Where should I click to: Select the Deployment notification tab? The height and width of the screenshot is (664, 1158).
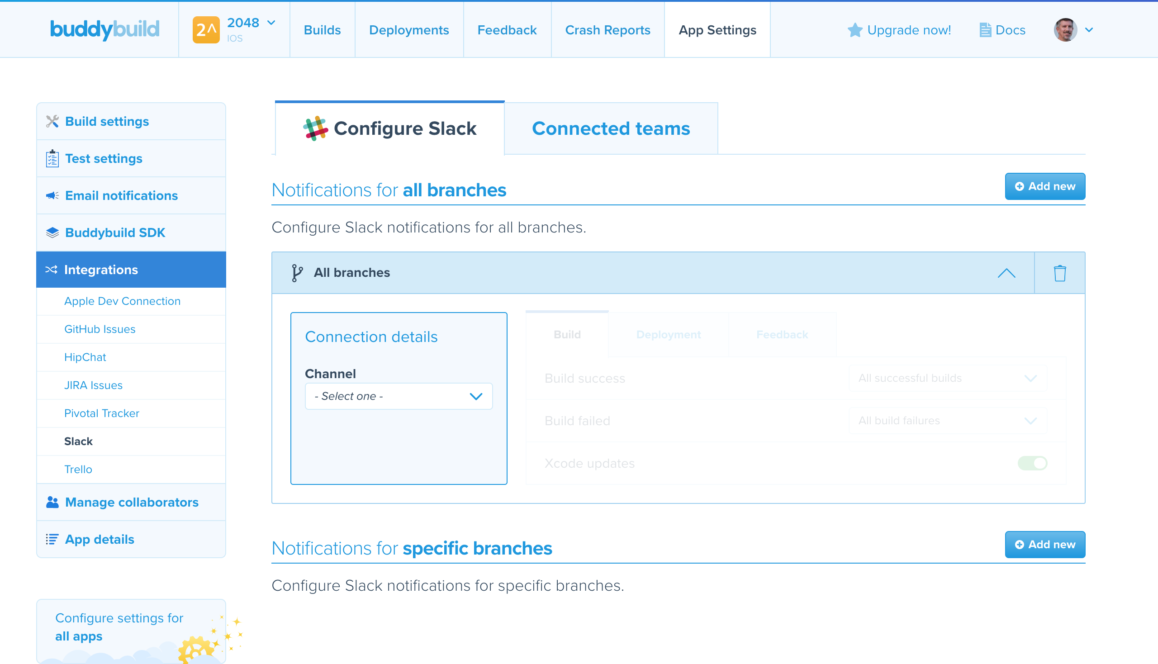pos(669,334)
